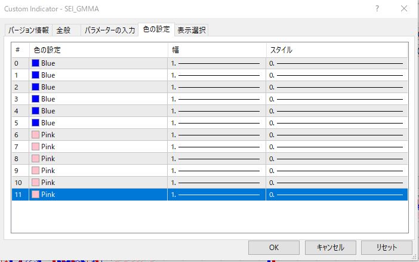
Task: Open the width selector for row 11
Action: (x=217, y=195)
